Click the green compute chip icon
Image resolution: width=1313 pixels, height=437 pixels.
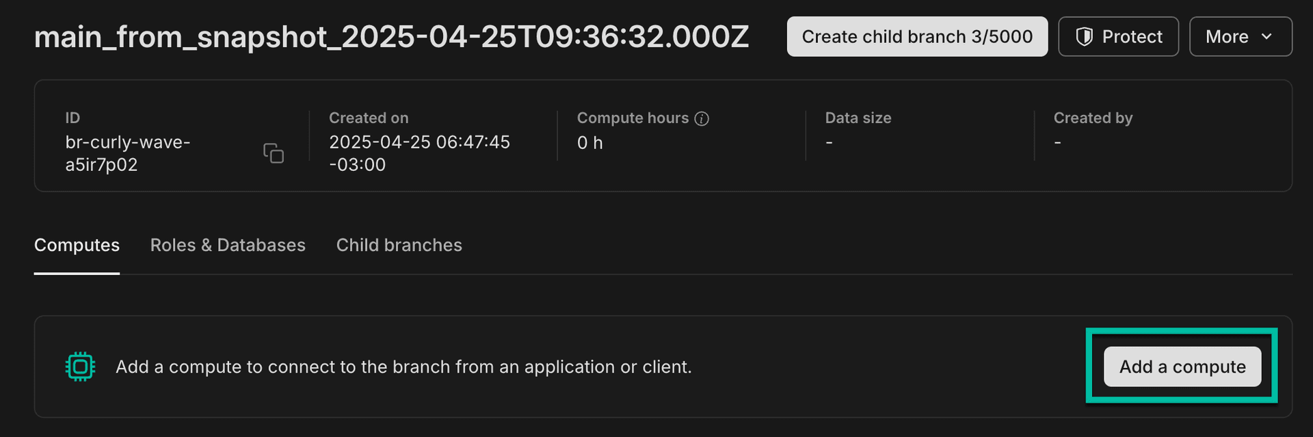click(x=80, y=367)
